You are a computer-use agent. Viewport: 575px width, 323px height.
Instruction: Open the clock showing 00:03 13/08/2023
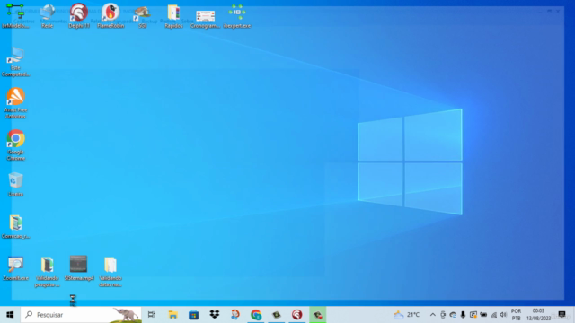[x=539, y=315]
